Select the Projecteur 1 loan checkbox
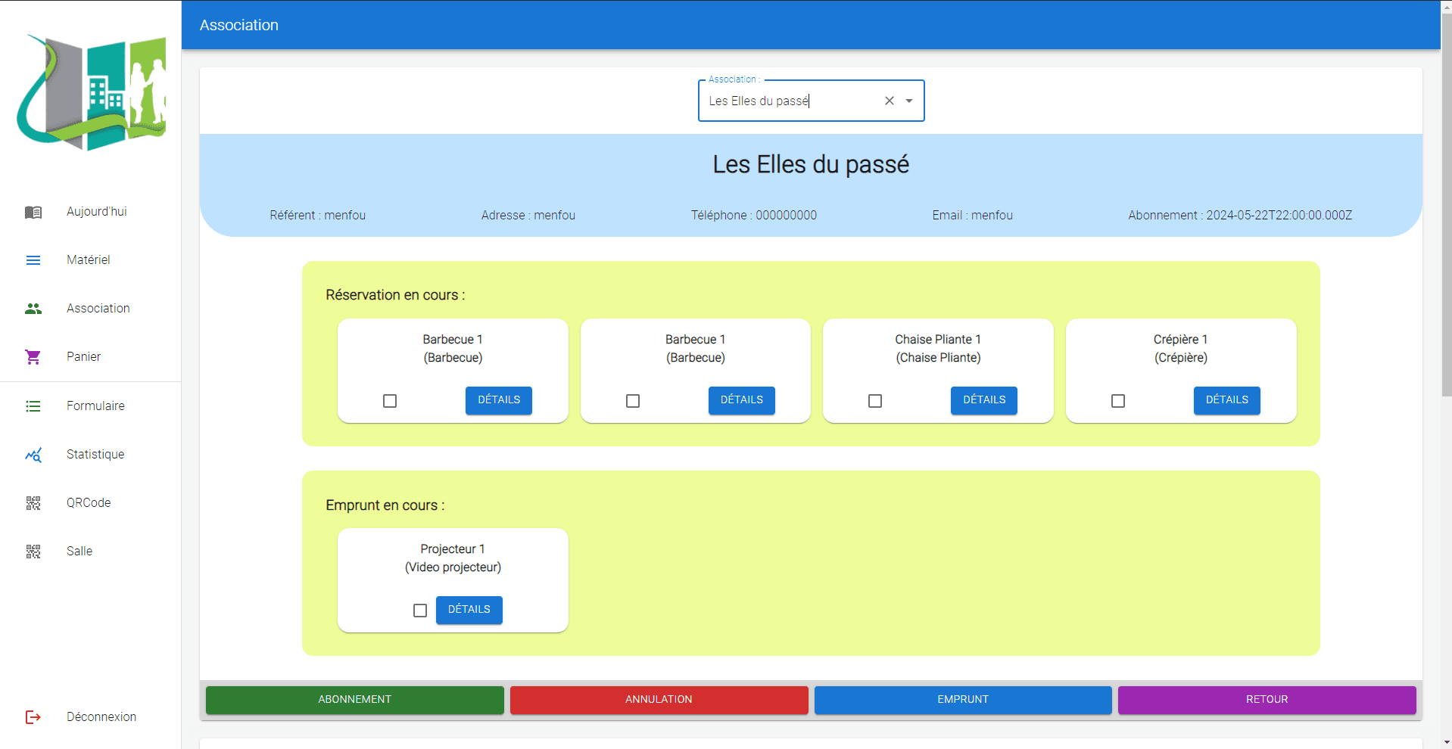Screen dimensions: 1452x749 (x=420, y=611)
